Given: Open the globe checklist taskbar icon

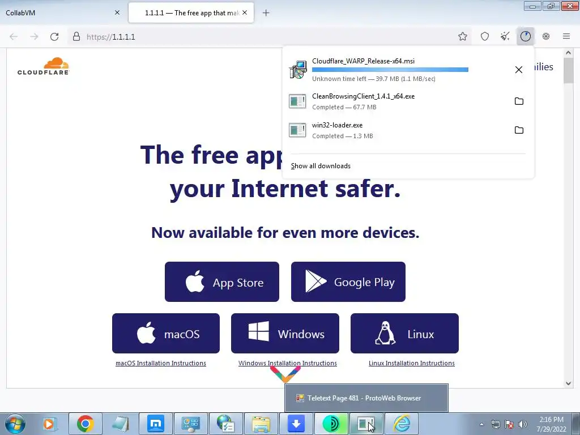Looking at the screenshot, I should [x=226, y=424].
